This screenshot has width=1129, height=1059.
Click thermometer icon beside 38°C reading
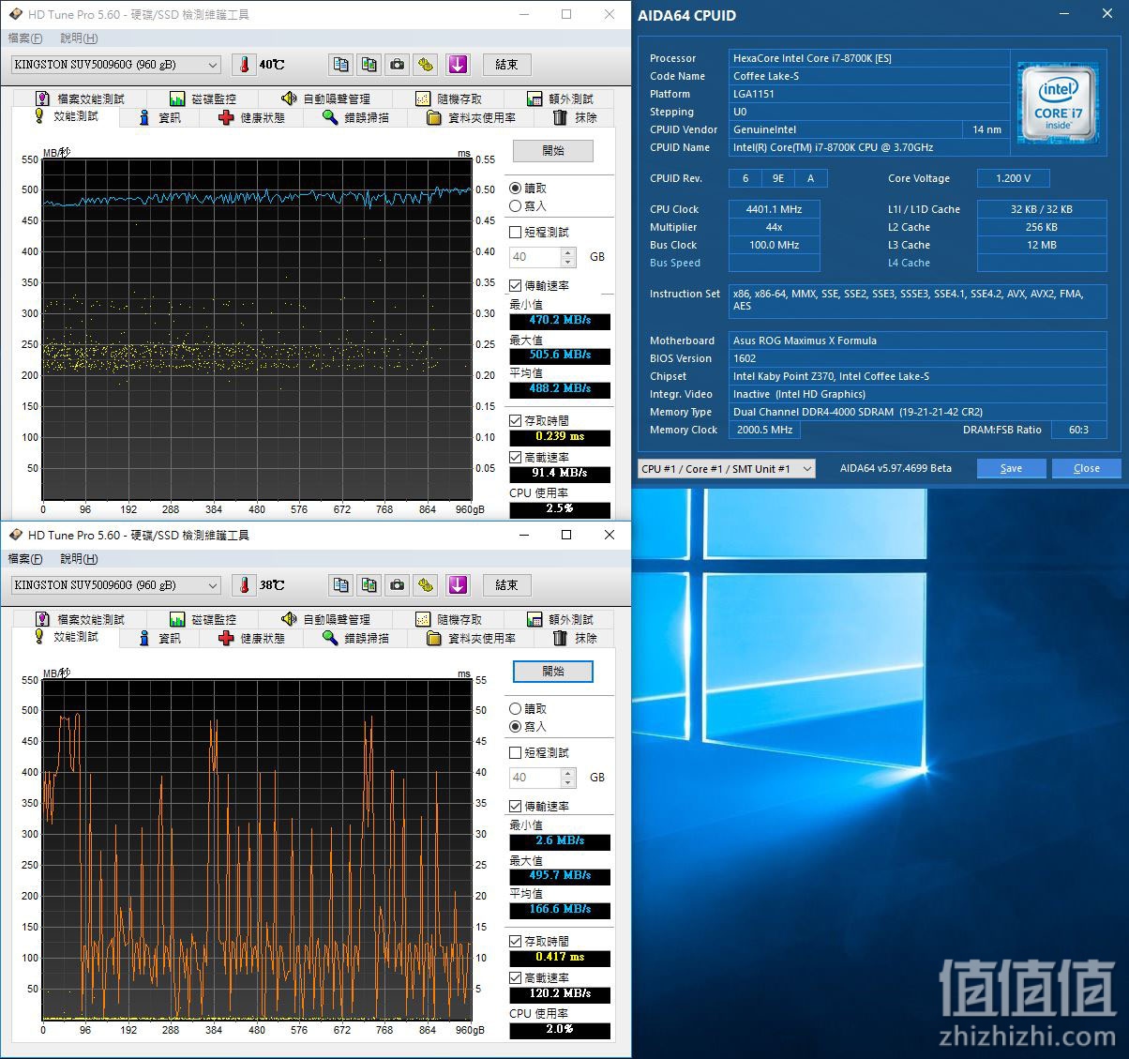coord(244,585)
